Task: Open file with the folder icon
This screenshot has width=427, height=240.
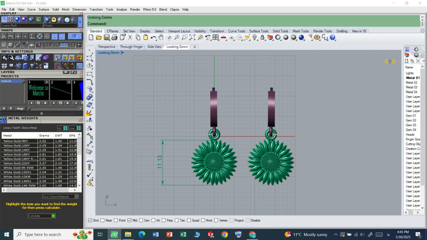Action: [99, 38]
